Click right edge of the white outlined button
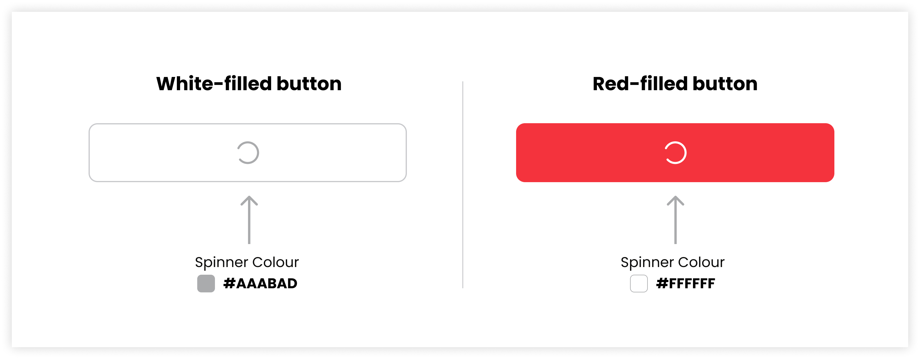The height and width of the screenshot is (359, 920). pos(406,153)
